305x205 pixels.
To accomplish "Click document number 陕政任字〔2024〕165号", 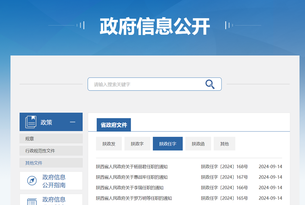I will [224, 198].
